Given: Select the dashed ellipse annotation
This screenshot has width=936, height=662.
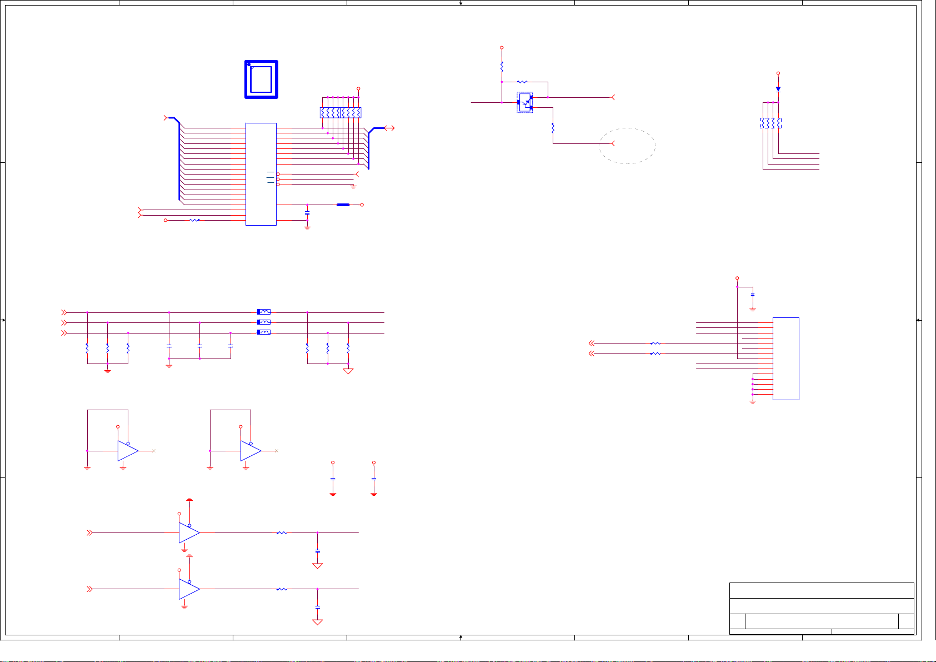Looking at the screenshot, I should [627, 146].
